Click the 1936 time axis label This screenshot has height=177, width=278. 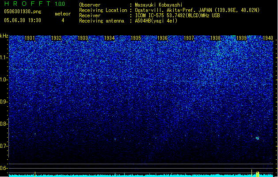pos(162,38)
